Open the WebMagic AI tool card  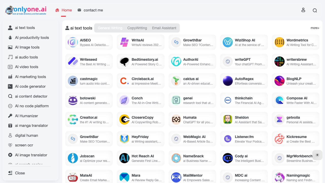192,139
